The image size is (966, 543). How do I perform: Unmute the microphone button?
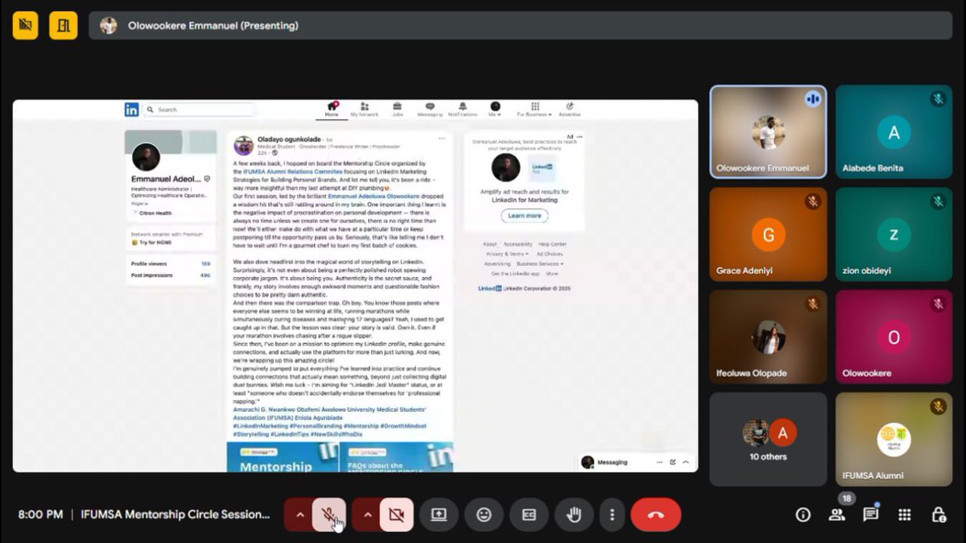tap(328, 515)
